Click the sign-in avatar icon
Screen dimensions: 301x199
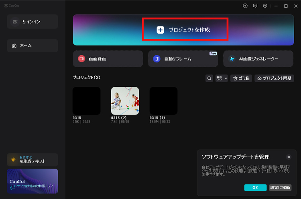coord(15,22)
